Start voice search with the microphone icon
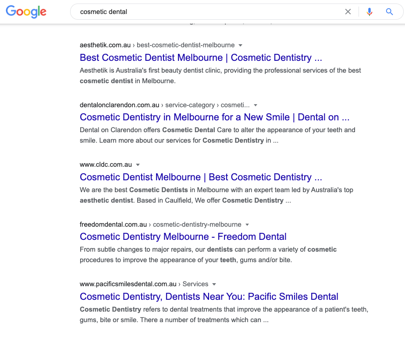Viewport: 405px width, 337px height. point(369,12)
